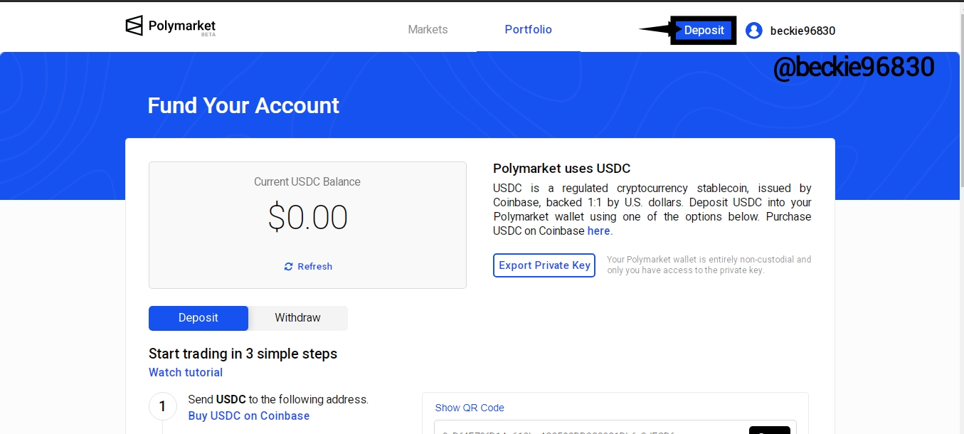Follow the 'here' Coinbase purchase link
Viewport: 964px width, 434px height.
coord(598,231)
